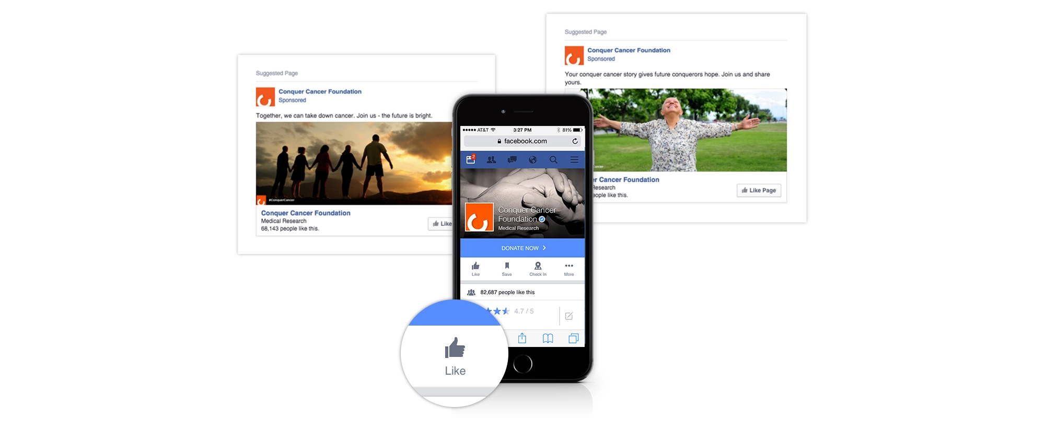The height and width of the screenshot is (428, 1045).
Task: Tap the orange profile picture on the phone
Action: pos(479,217)
